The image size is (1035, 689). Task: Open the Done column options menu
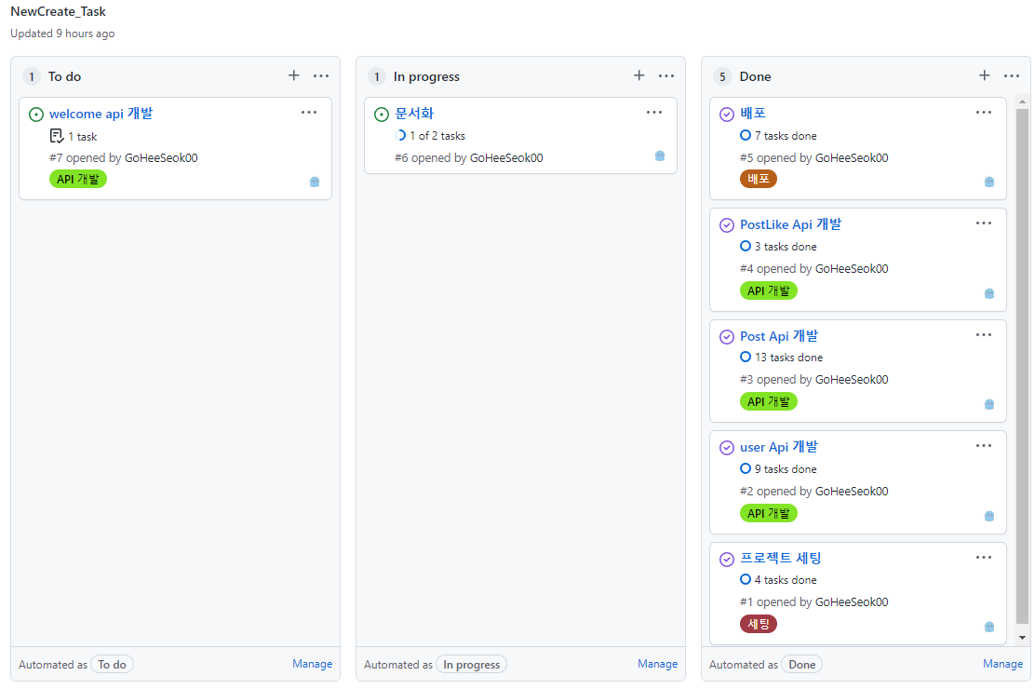(x=1012, y=76)
